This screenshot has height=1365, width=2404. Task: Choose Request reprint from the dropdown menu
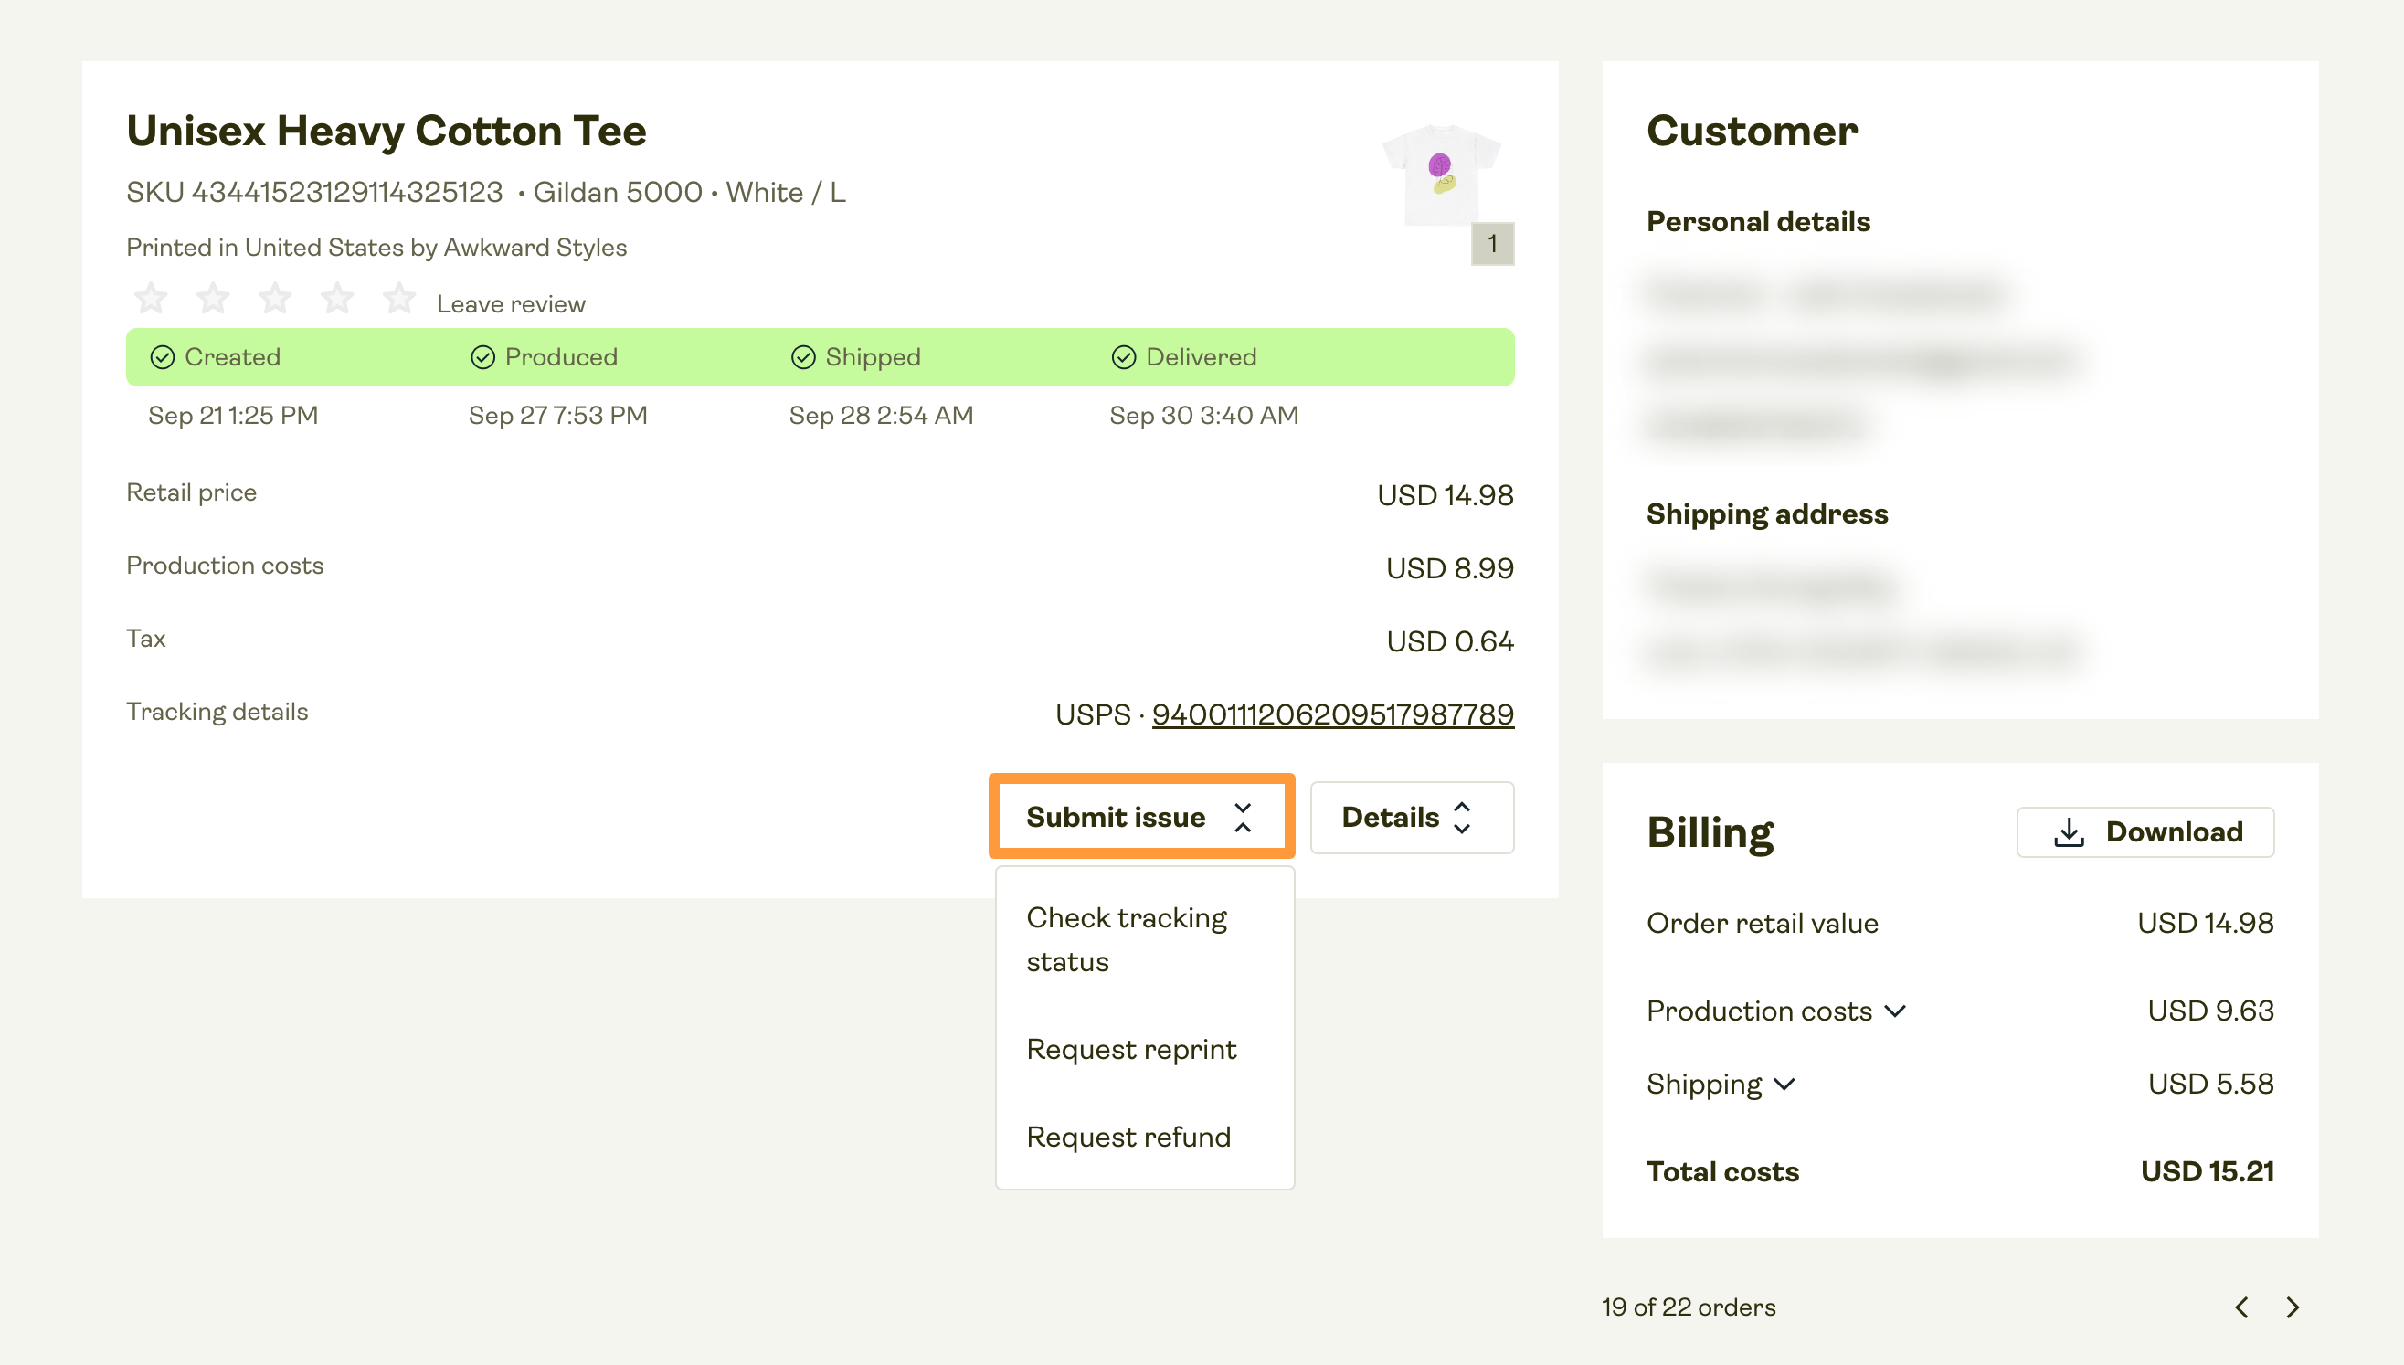click(1132, 1049)
